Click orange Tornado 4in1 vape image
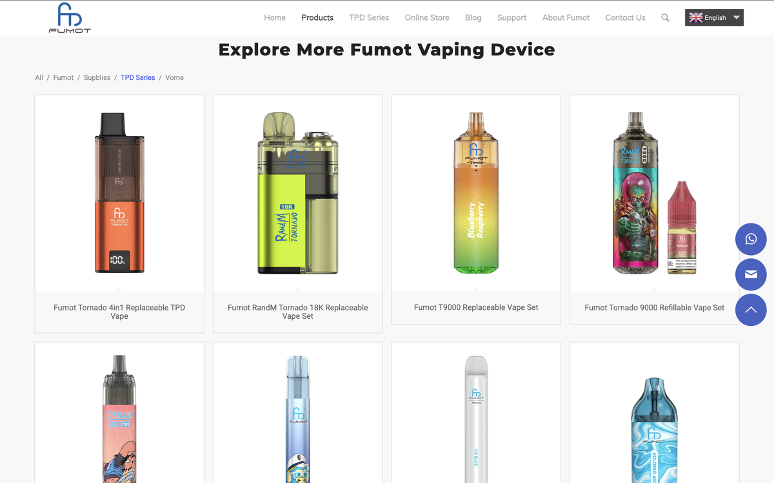 click(119, 193)
